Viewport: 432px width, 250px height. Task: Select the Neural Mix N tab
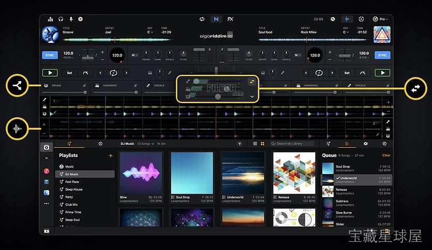click(217, 19)
